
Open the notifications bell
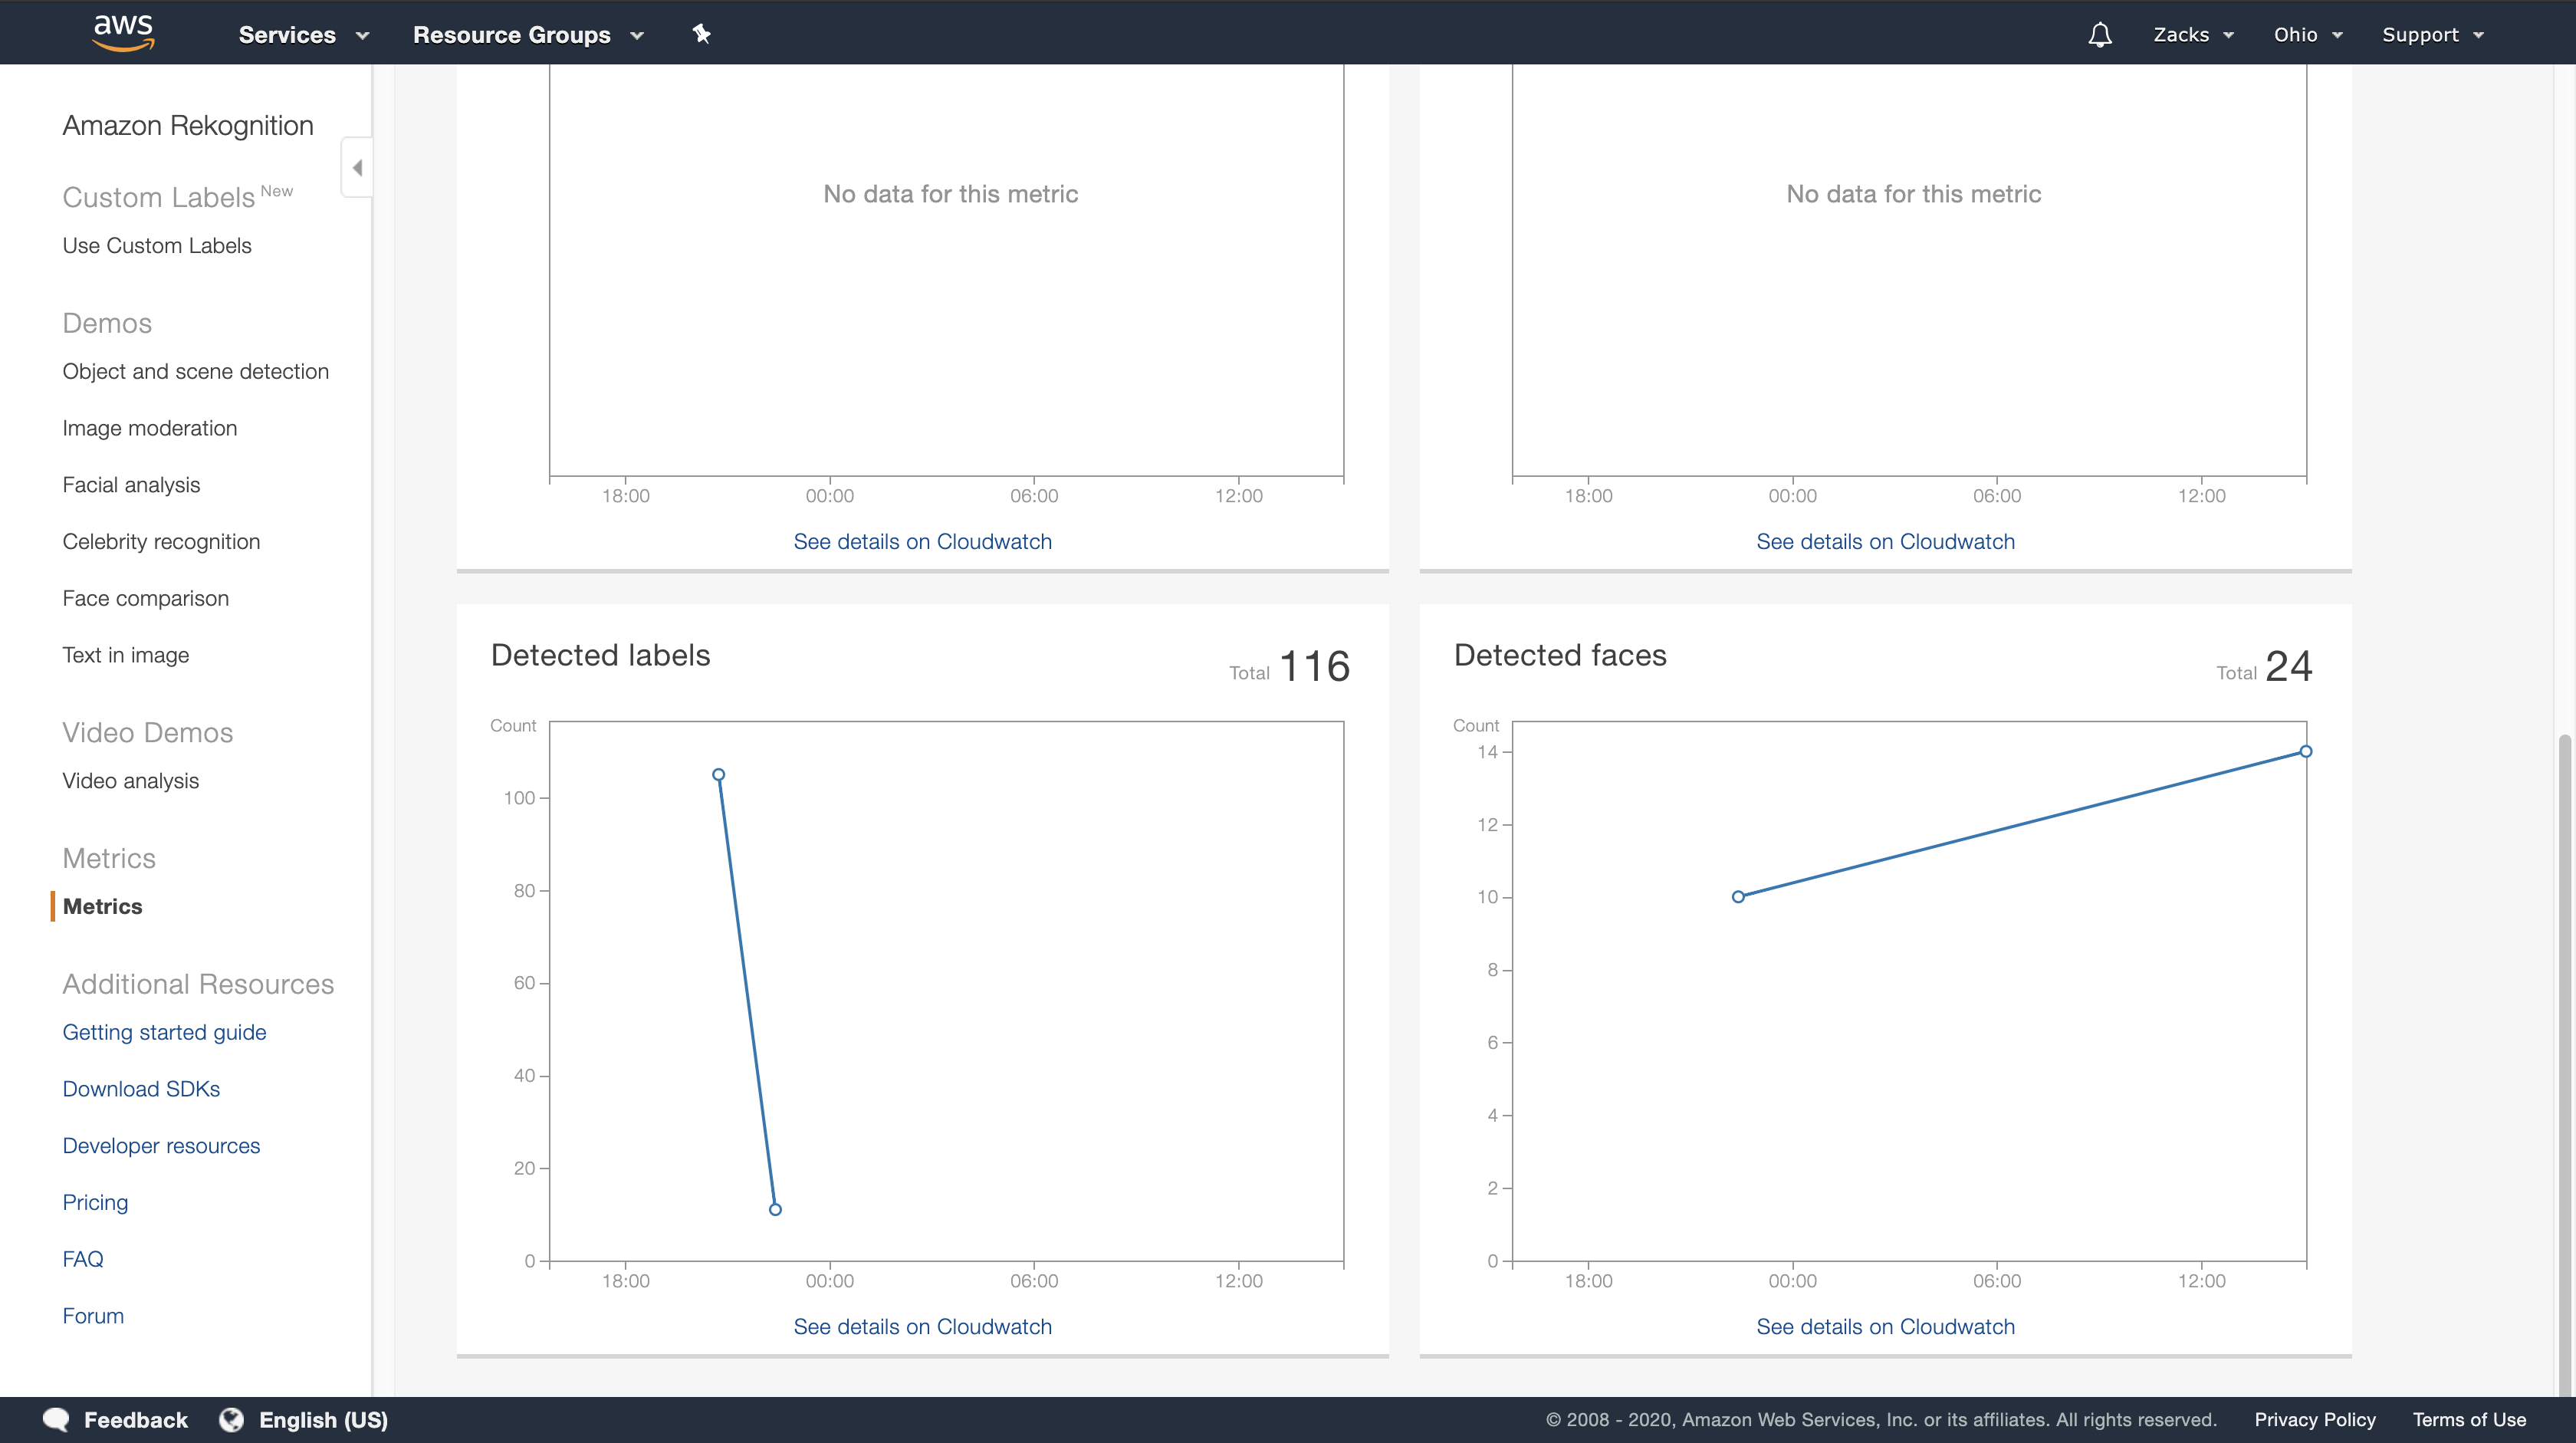(2099, 35)
